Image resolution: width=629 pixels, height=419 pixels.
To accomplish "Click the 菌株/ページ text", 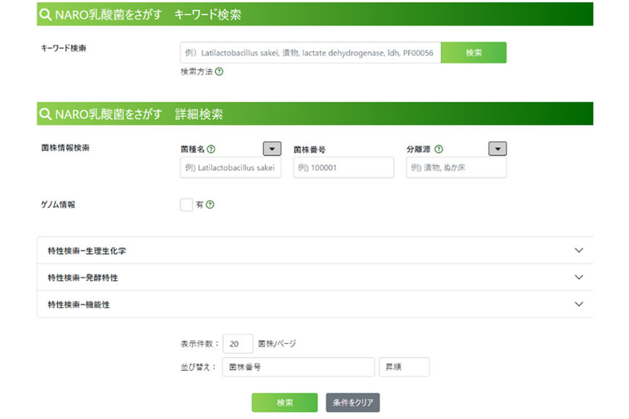I will [277, 344].
